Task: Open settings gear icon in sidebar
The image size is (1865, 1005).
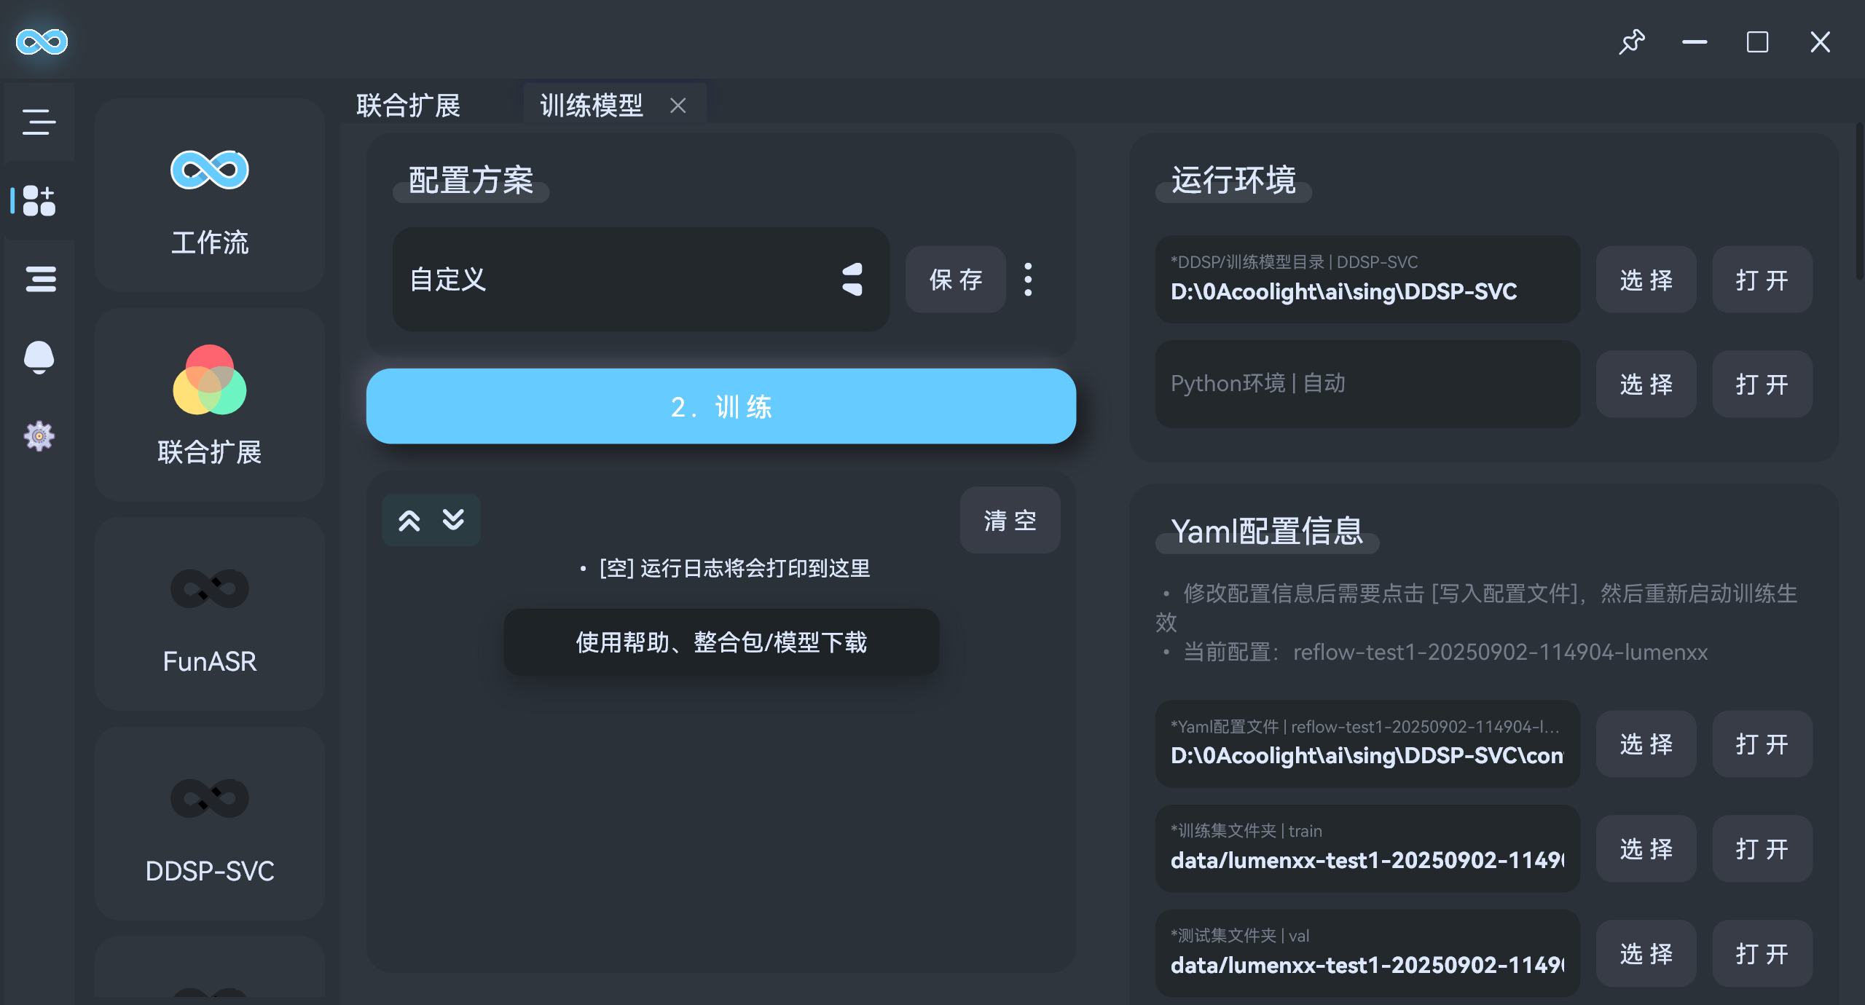Action: [x=39, y=436]
